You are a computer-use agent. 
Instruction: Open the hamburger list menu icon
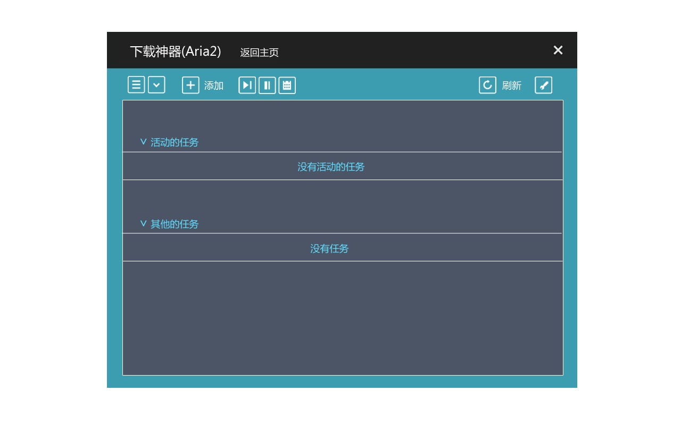[136, 85]
